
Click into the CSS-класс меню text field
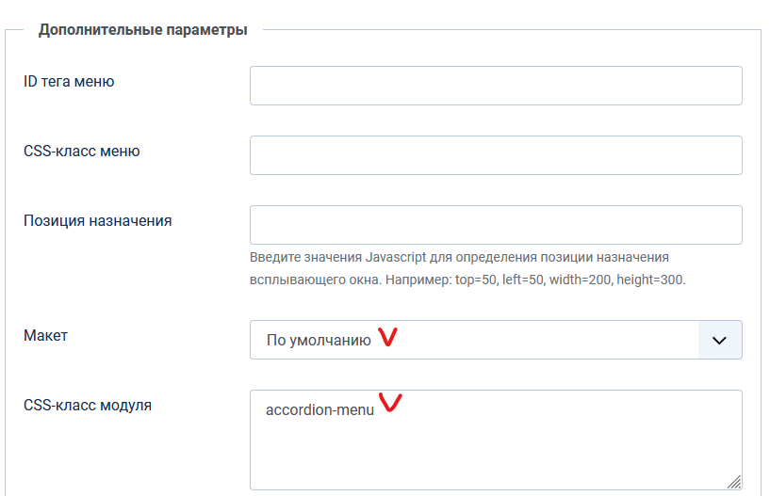(x=496, y=155)
